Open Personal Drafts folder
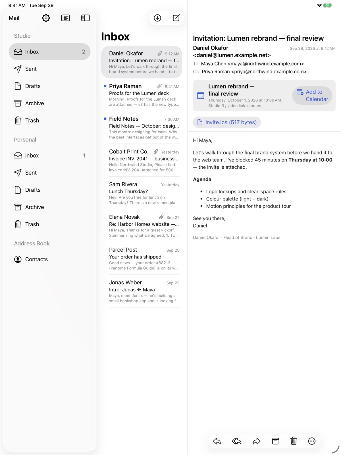341x455 pixels. [x=49, y=190]
